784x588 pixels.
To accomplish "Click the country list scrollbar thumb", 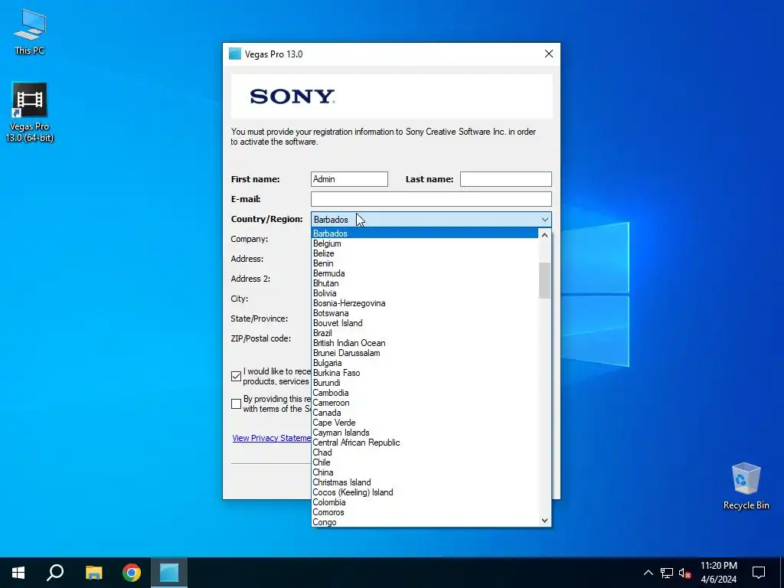I will [544, 280].
